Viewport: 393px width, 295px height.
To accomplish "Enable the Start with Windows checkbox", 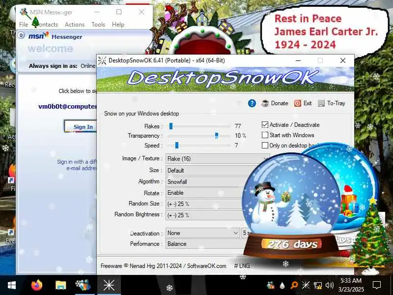I will pyautogui.click(x=265, y=135).
